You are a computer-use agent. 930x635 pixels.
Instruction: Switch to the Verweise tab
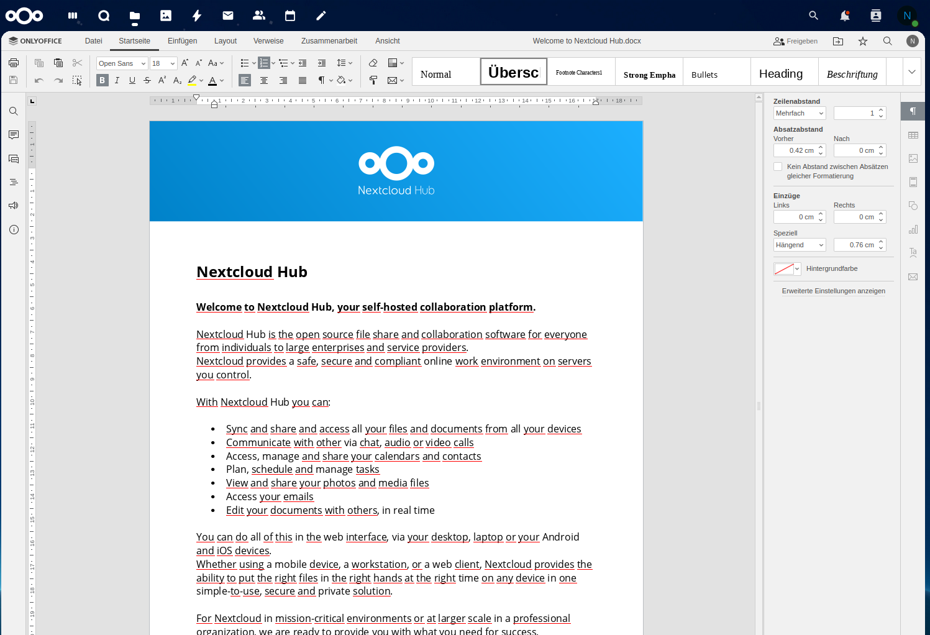tap(268, 41)
